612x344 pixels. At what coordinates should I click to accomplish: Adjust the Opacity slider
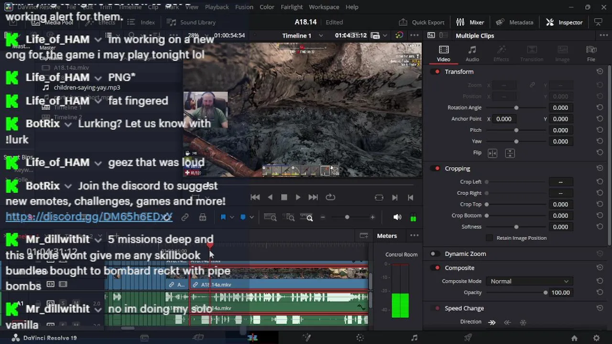tap(546, 292)
